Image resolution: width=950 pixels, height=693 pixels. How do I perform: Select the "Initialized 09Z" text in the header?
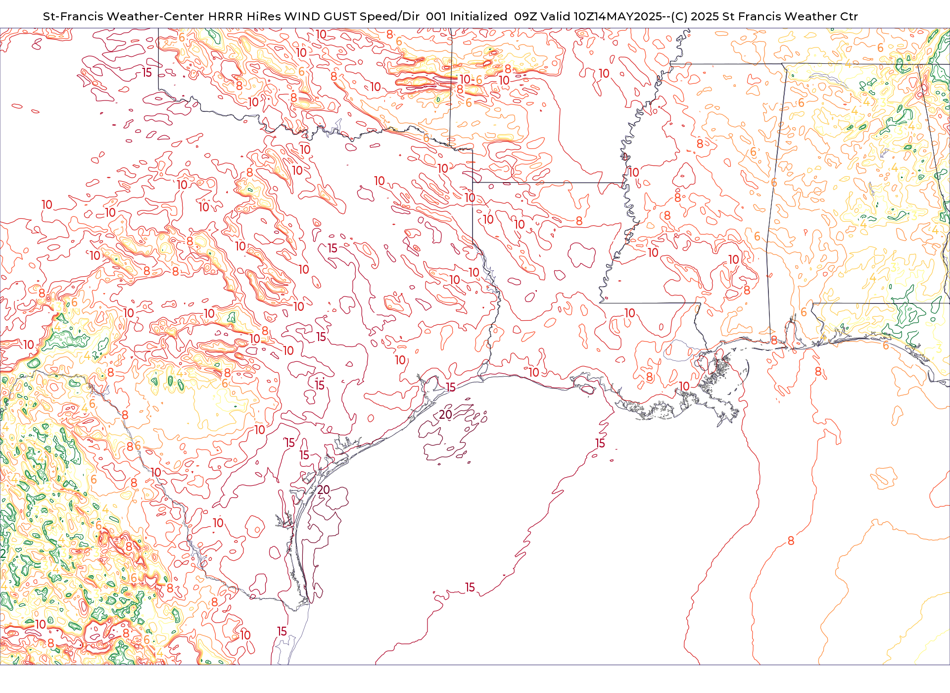click(x=493, y=16)
